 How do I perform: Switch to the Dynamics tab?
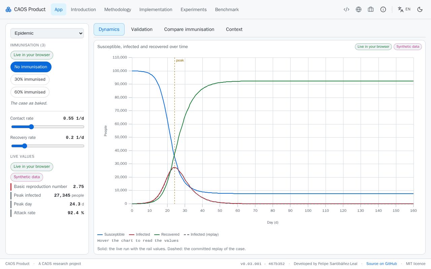click(109, 29)
